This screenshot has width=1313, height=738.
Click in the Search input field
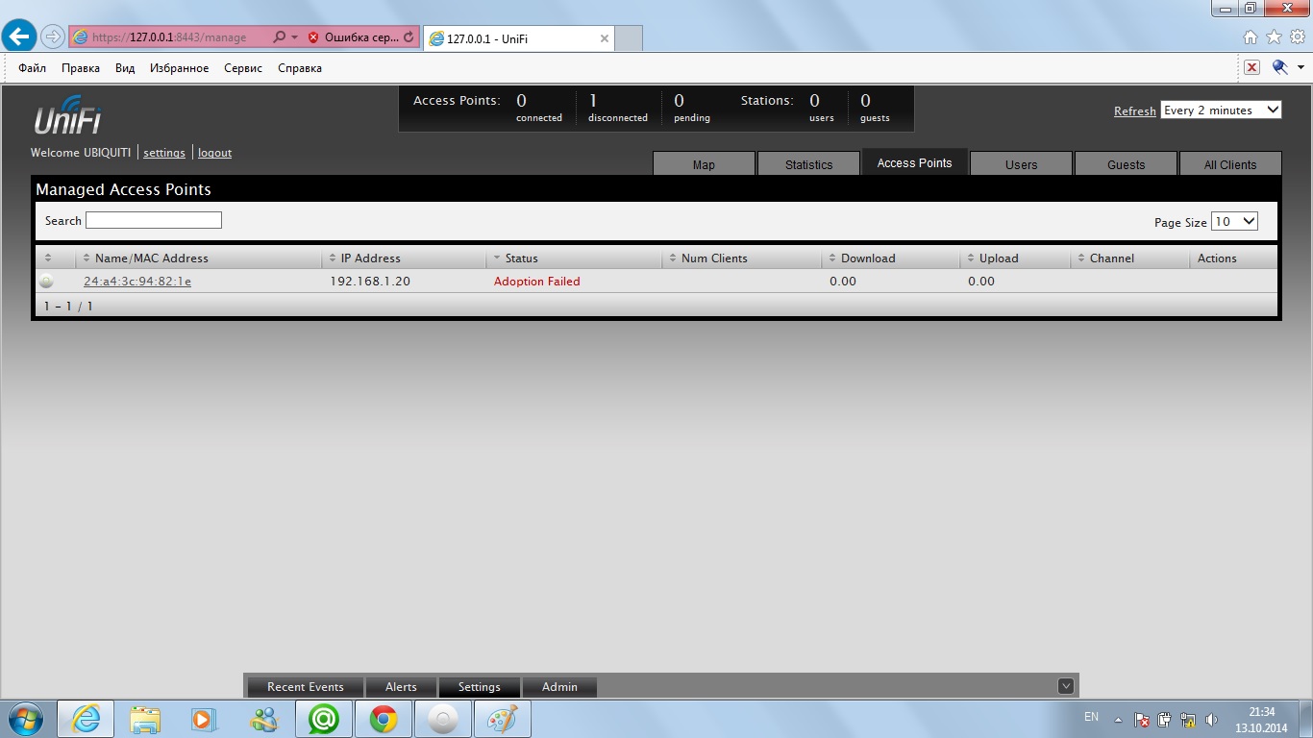[154, 221]
